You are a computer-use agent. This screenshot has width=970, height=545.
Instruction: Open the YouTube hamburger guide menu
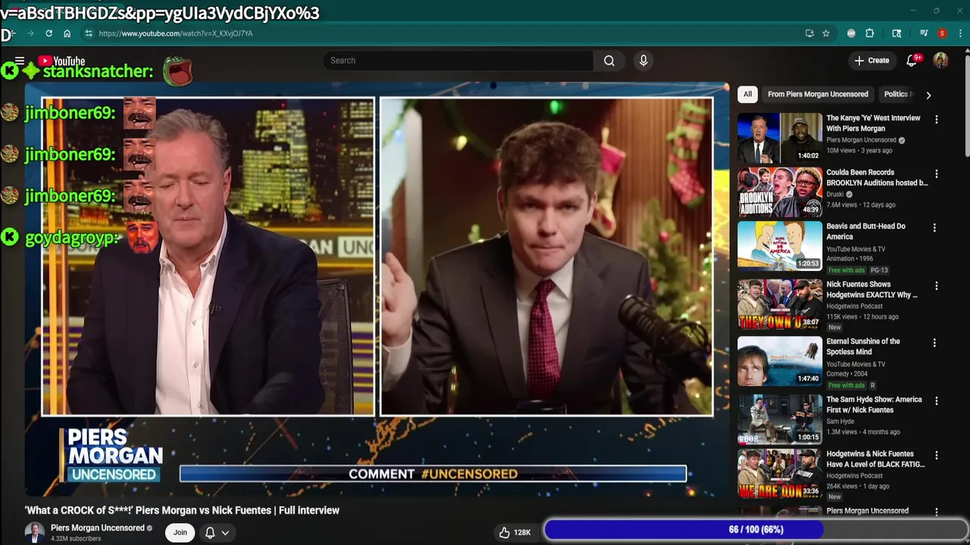[20, 61]
